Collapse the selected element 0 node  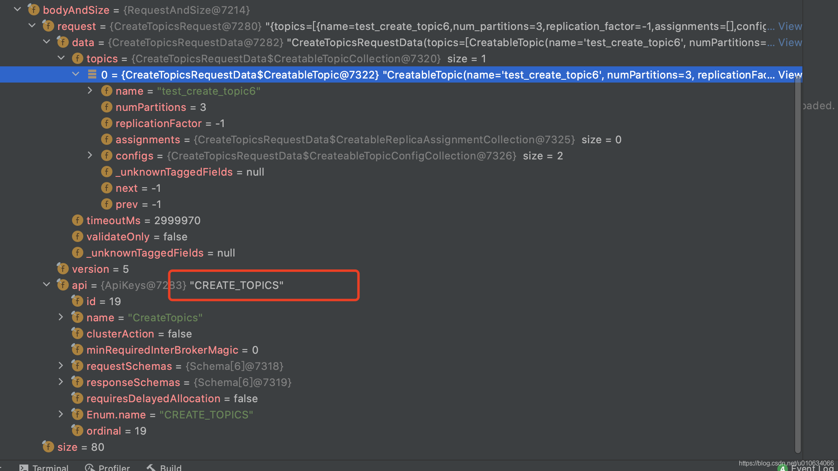[76, 74]
